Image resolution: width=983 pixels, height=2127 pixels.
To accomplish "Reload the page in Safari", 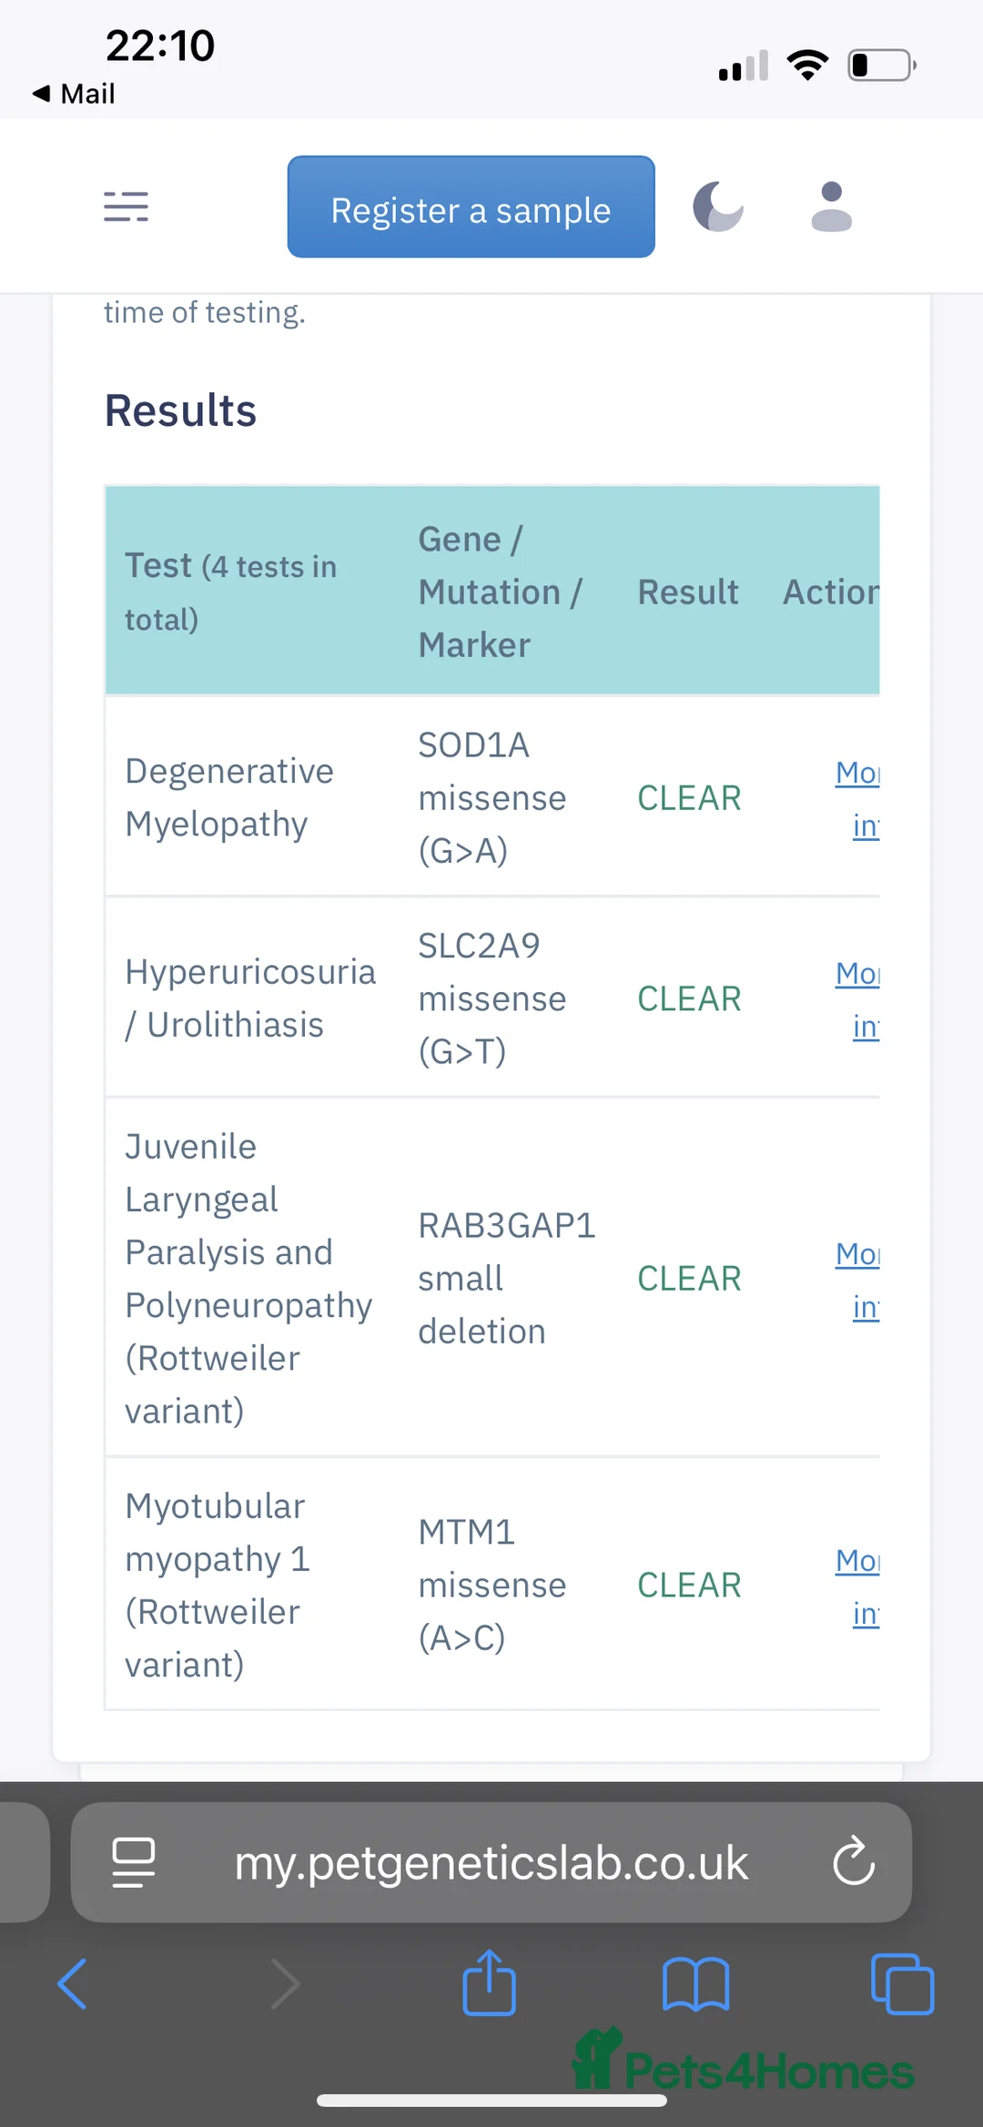I will coord(853,1862).
